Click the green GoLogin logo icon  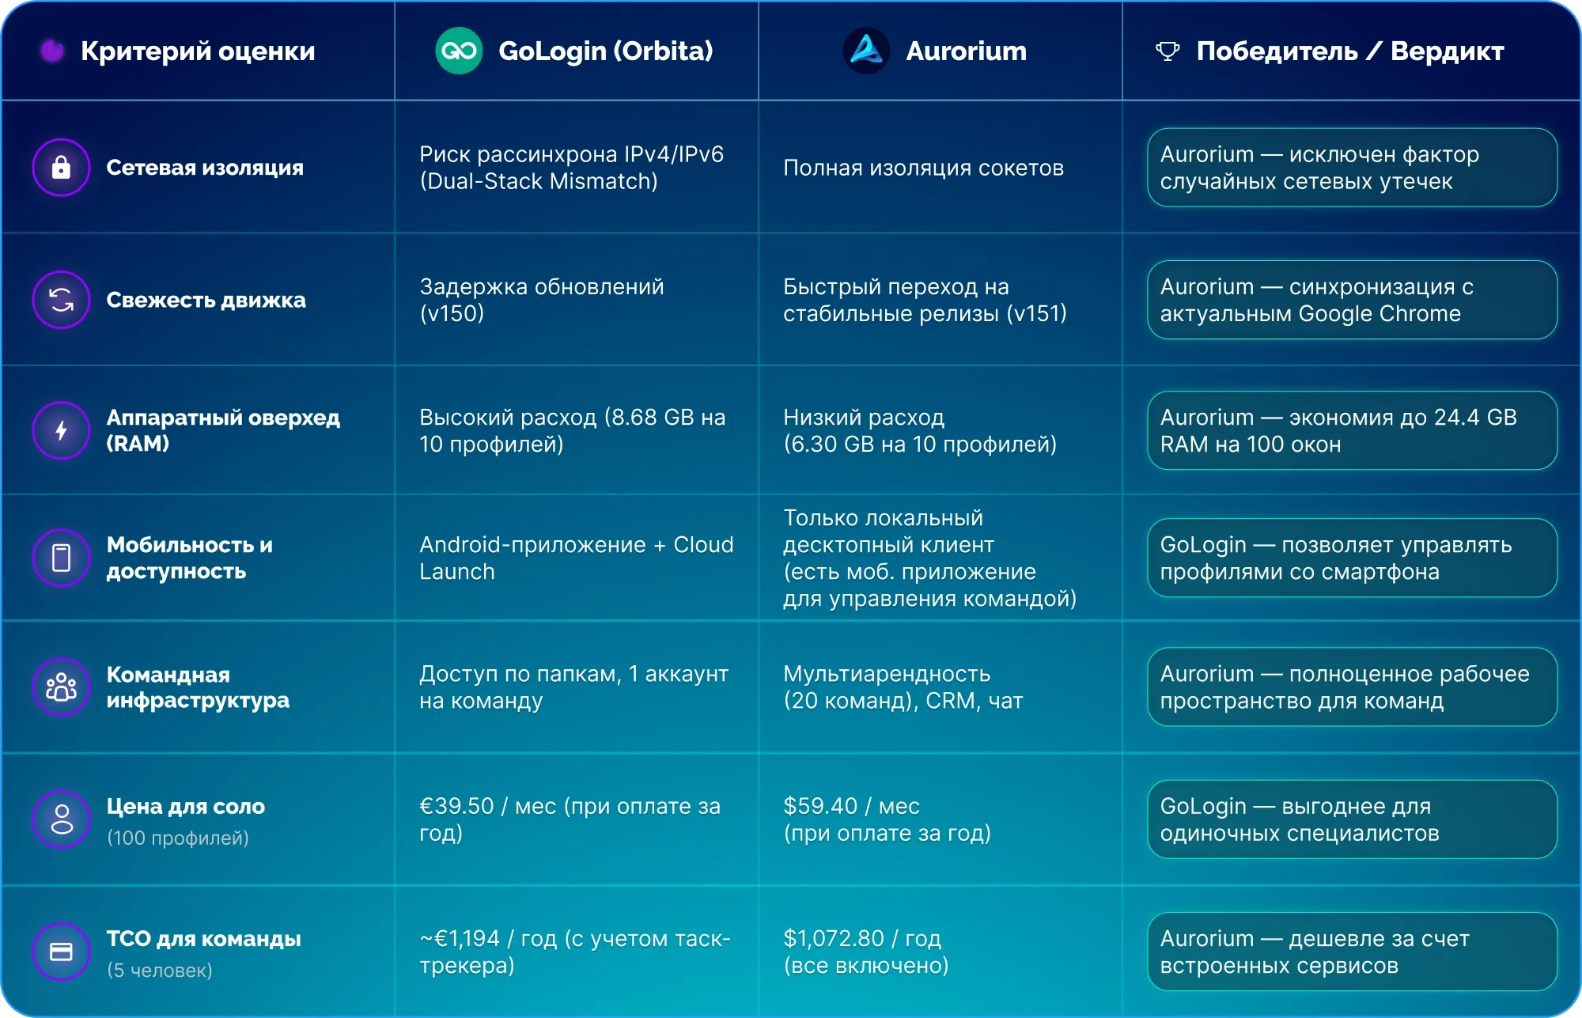459,51
